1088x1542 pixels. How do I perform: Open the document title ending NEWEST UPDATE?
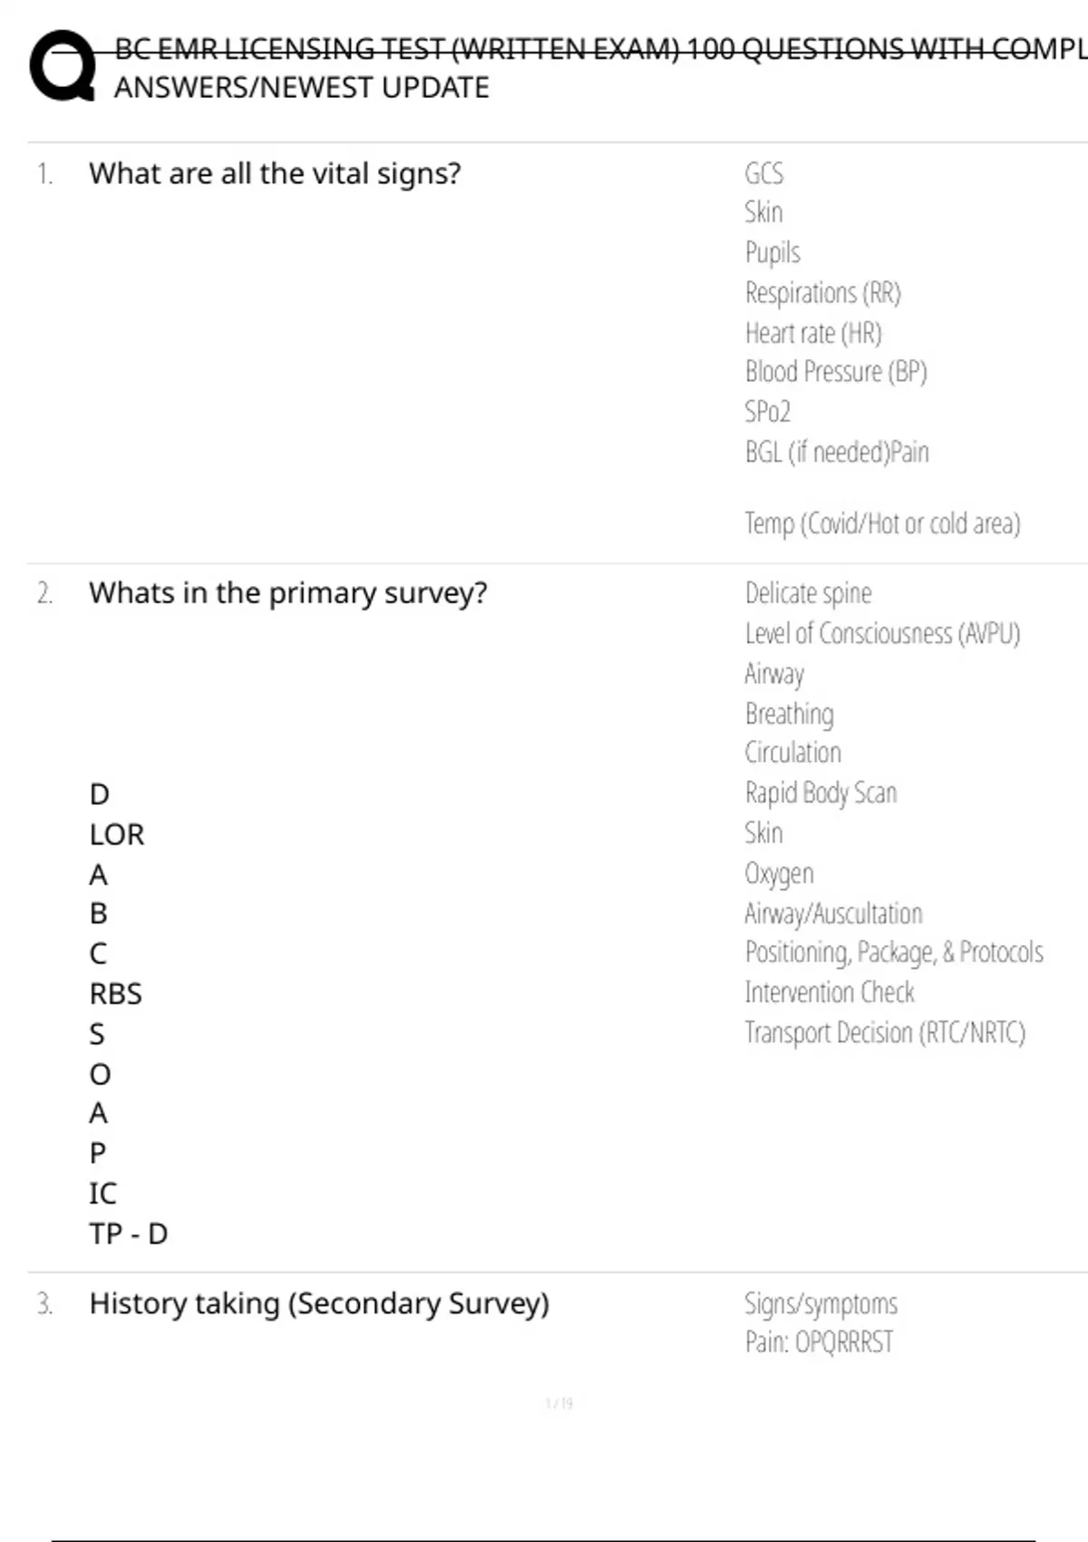[x=600, y=68]
